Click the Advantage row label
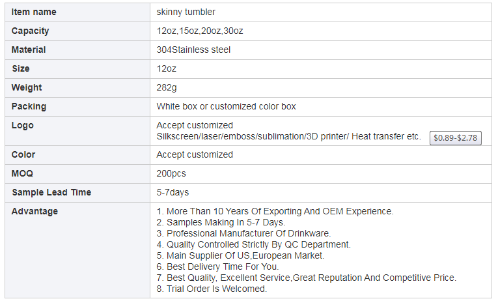Image resolution: width=498 pixels, height=301 pixels. 35,211
